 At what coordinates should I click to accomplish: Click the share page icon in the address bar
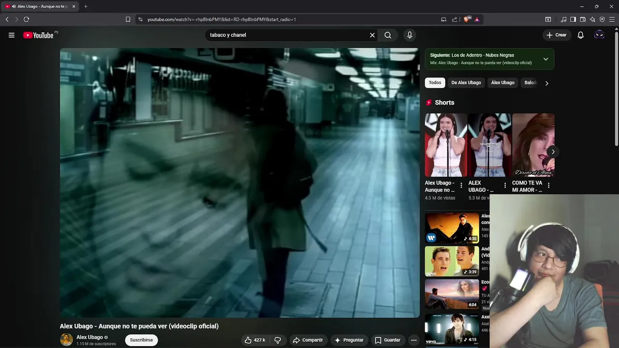pyautogui.click(x=455, y=19)
